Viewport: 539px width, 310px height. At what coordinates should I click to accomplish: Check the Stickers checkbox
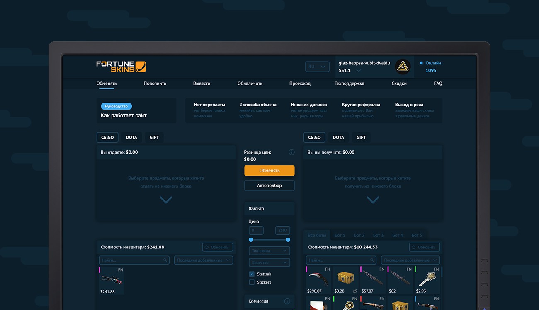[x=252, y=282]
